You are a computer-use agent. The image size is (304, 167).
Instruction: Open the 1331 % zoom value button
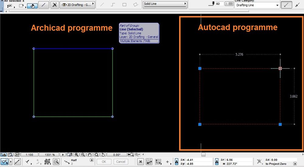pos(49,155)
